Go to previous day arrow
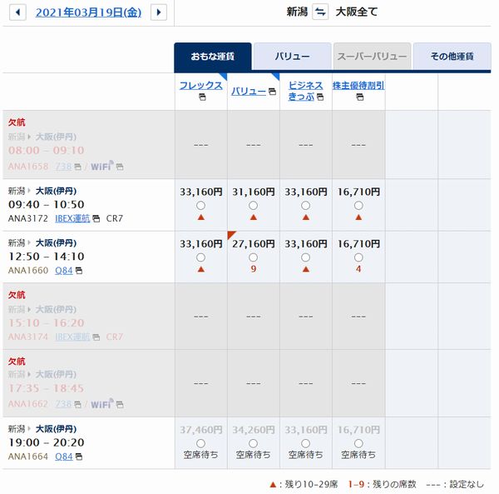This screenshot has height=494, width=499. tap(17, 12)
